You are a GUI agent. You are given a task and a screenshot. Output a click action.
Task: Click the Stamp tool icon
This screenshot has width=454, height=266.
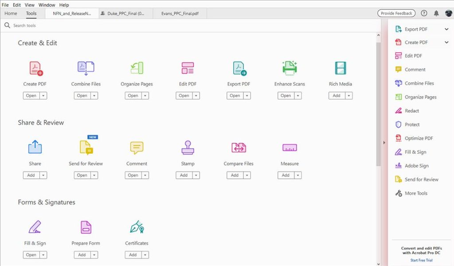[187, 147]
